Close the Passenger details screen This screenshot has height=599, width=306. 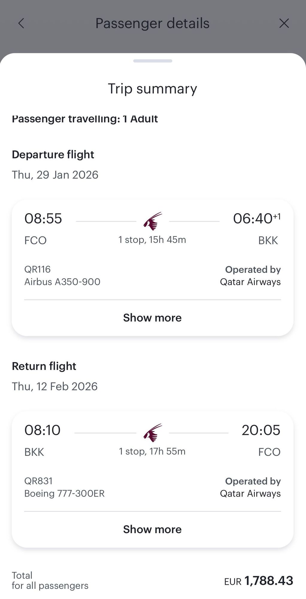pyautogui.click(x=284, y=23)
